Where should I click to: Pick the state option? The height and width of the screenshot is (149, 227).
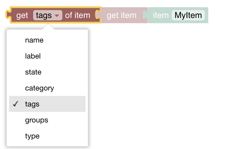(33, 72)
